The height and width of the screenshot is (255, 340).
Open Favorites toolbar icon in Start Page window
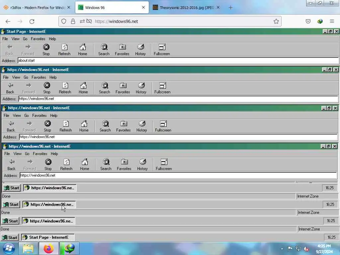point(122,50)
